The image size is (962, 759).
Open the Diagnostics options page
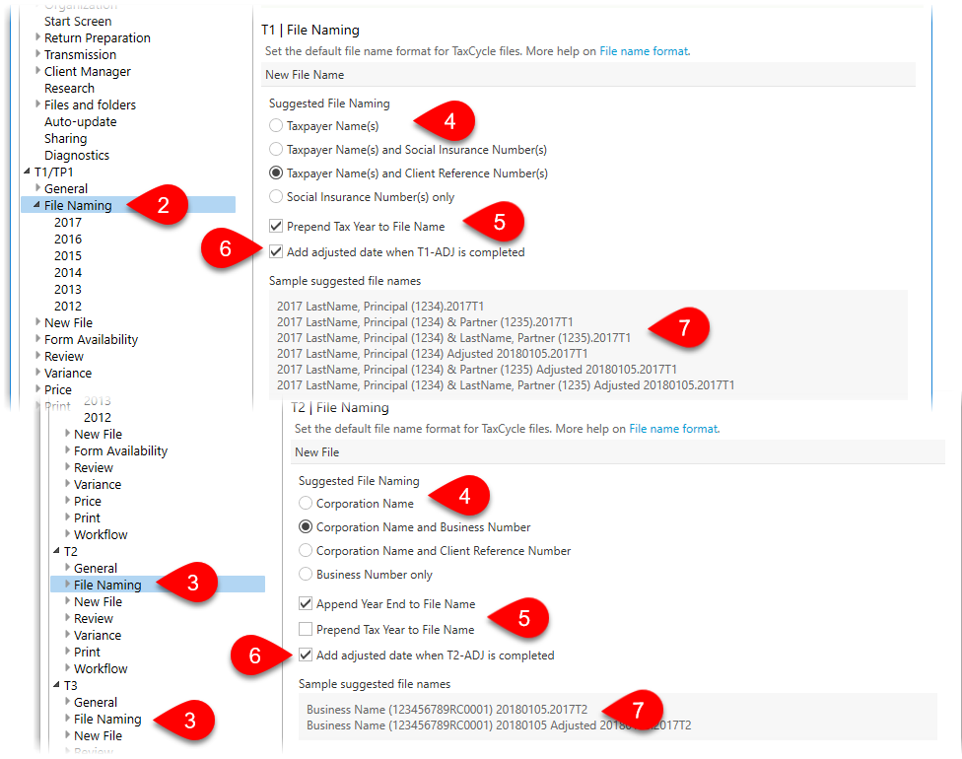pos(77,155)
